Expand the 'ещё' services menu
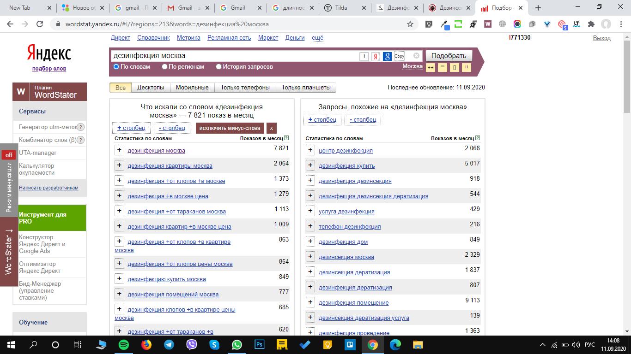 [x=317, y=38]
